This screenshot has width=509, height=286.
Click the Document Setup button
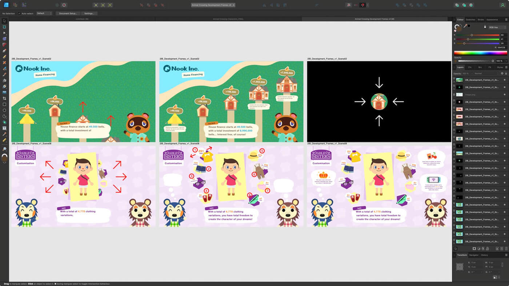(x=67, y=13)
